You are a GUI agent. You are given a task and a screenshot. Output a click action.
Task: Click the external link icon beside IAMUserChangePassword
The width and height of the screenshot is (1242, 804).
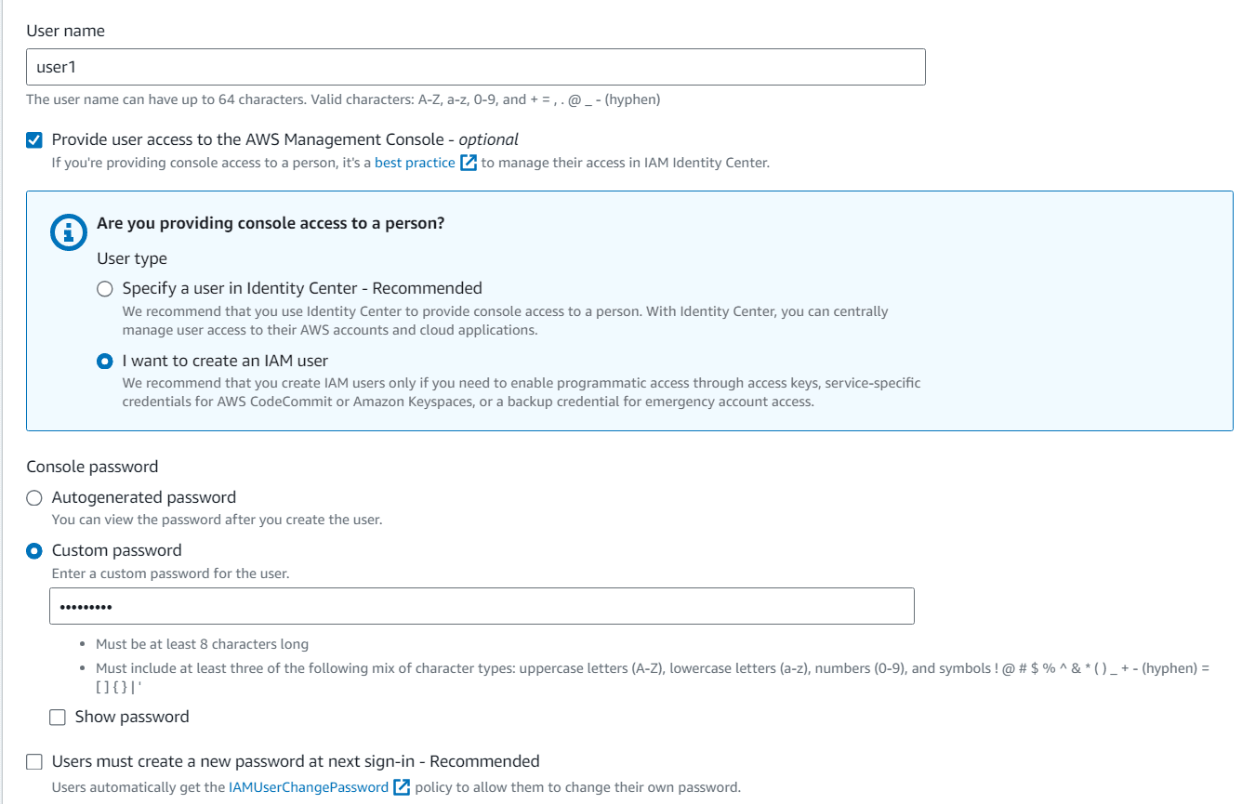click(401, 787)
